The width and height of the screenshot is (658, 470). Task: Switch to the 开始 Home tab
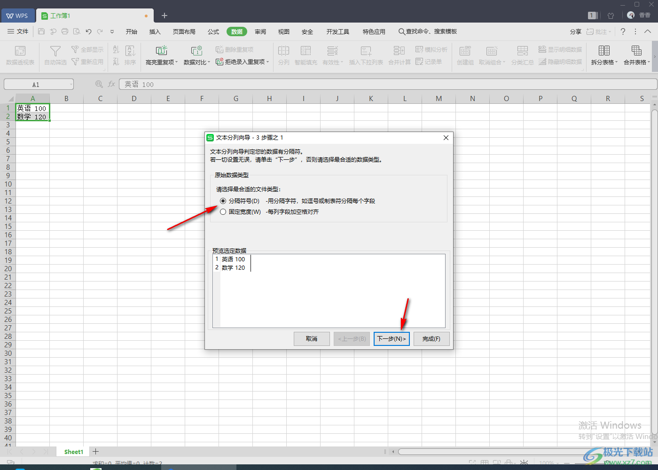(132, 31)
